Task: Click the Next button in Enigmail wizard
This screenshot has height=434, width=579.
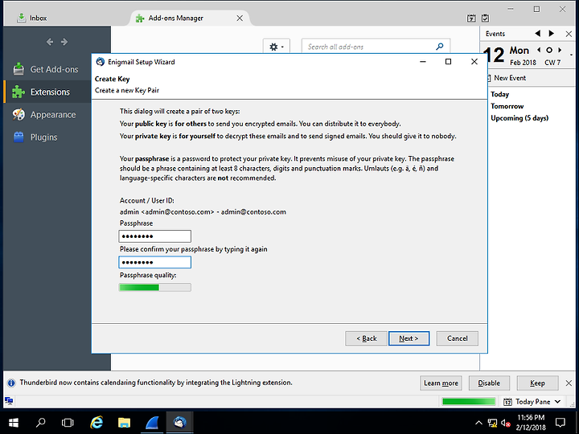Action: click(x=409, y=338)
